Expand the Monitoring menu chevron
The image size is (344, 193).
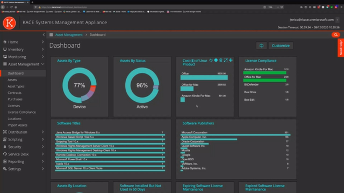(x=42, y=57)
